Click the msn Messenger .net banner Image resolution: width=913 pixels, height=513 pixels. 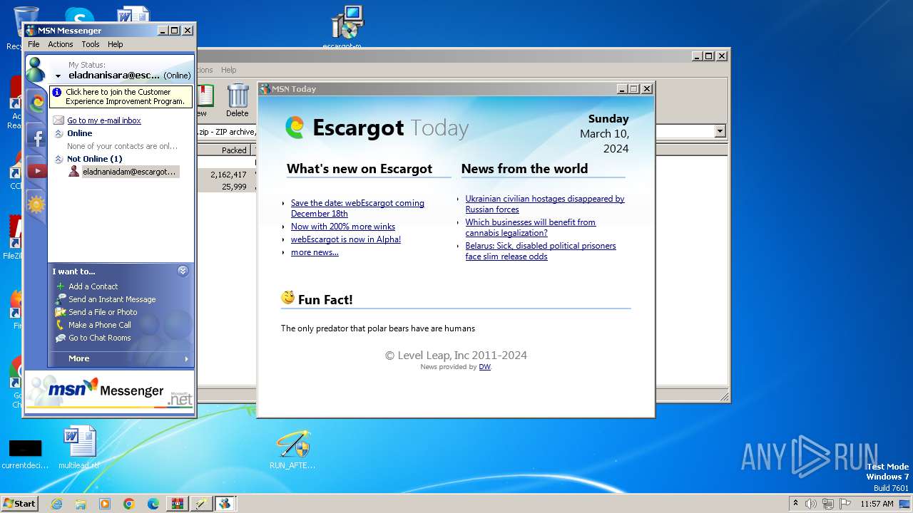point(110,390)
